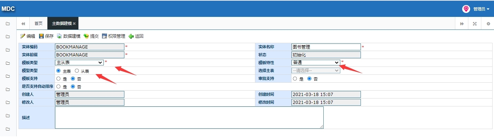Select 从表 radio for 模型类型

click(x=77, y=71)
